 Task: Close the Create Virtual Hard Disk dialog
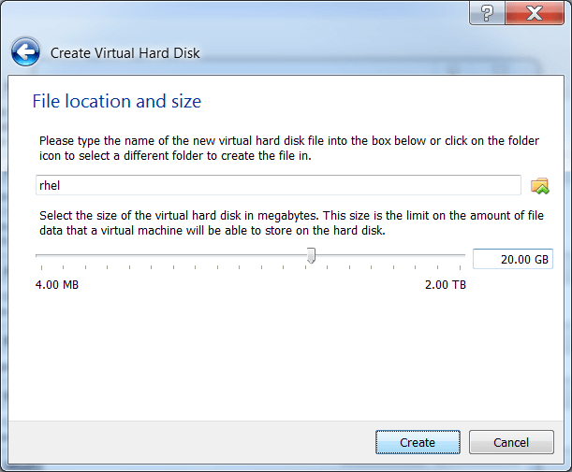tap(535, 13)
